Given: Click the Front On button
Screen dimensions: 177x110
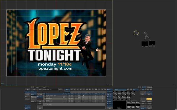Looking at the screenshot, I should [x=110, y=94].
